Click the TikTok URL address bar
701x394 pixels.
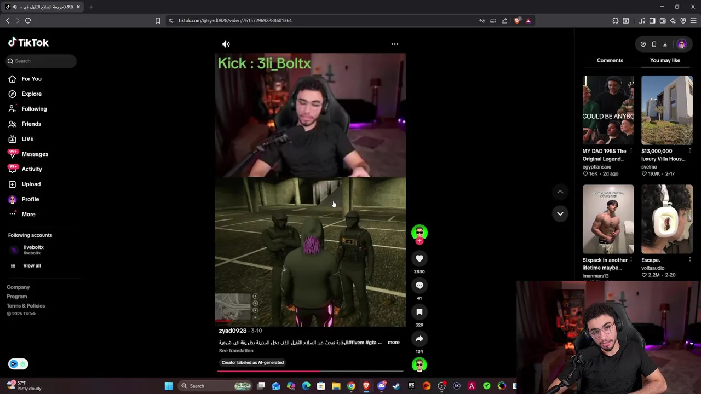coord(235,20)
